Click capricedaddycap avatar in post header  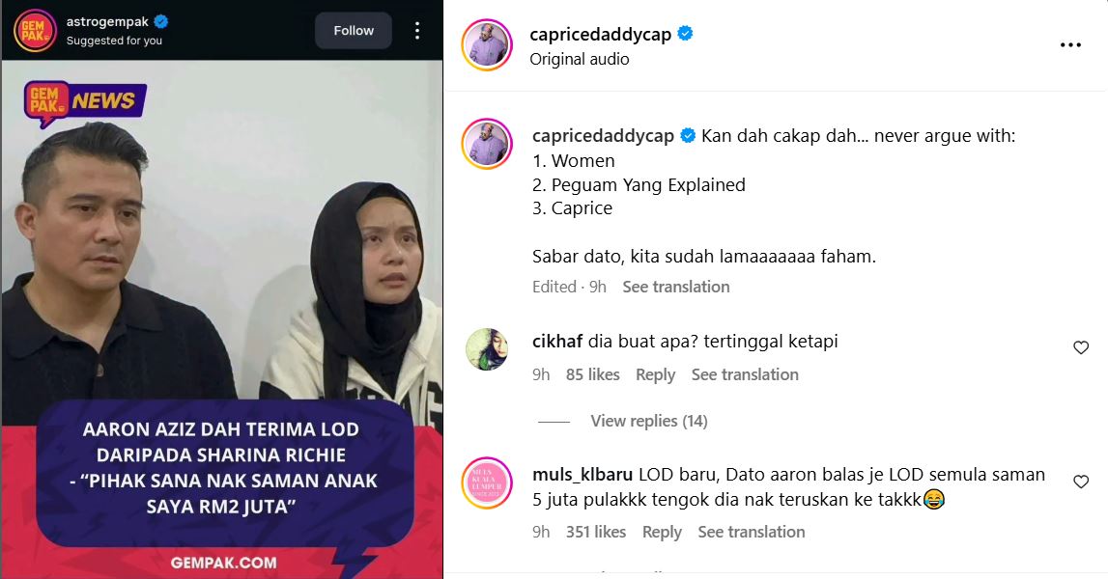pyautogui.click(x=487, y=44)
